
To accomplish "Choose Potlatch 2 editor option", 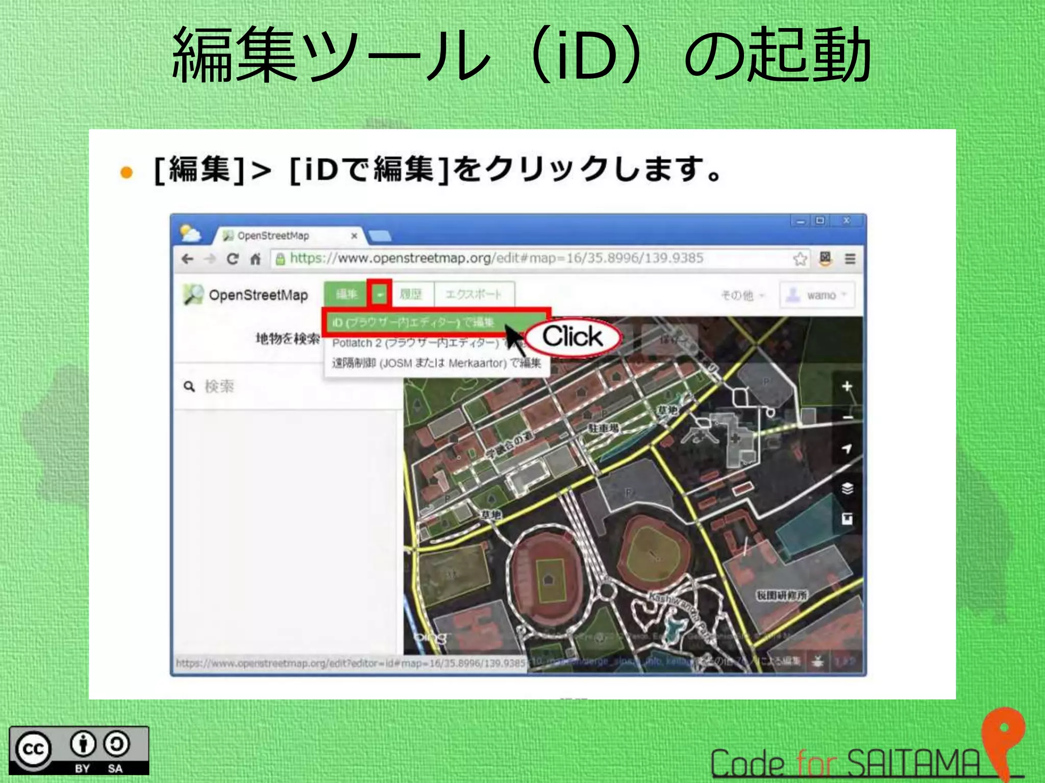I will coord(428,343).
